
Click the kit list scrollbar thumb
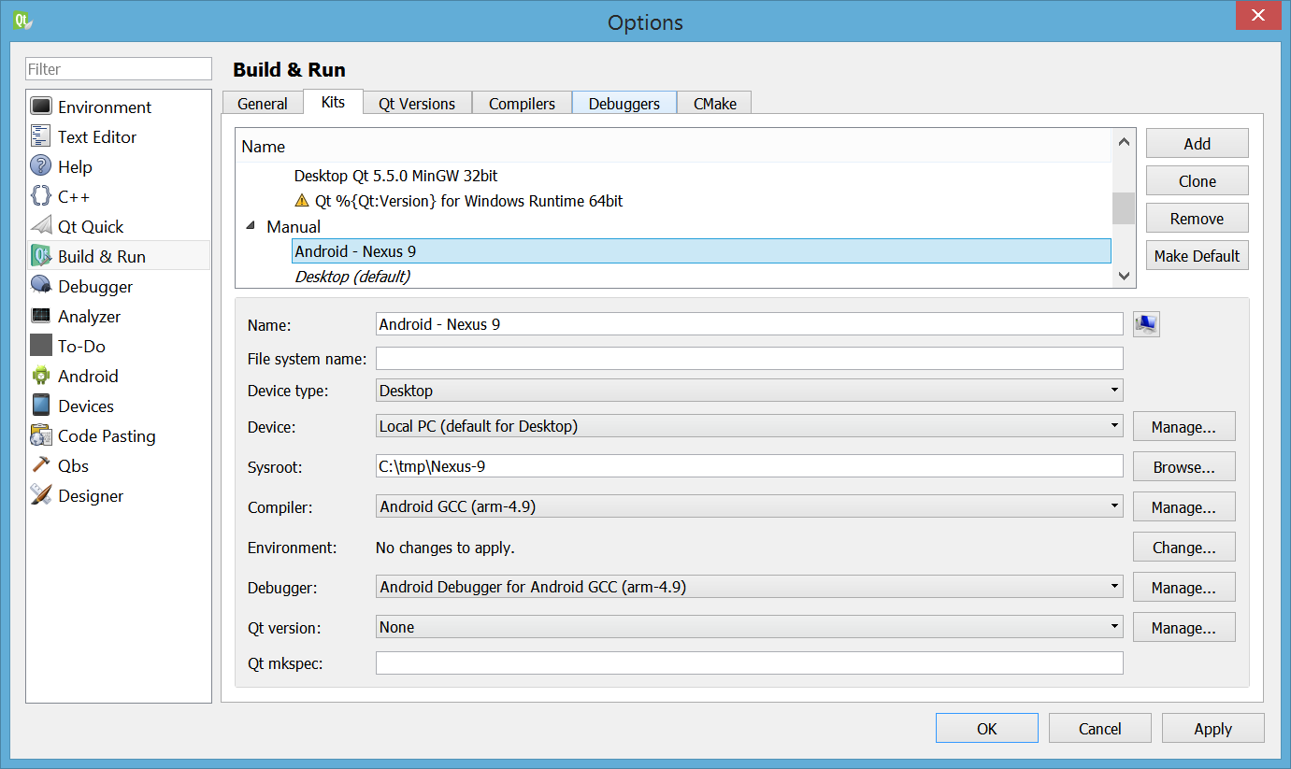pyautogui.click(x=1125, y=208)
